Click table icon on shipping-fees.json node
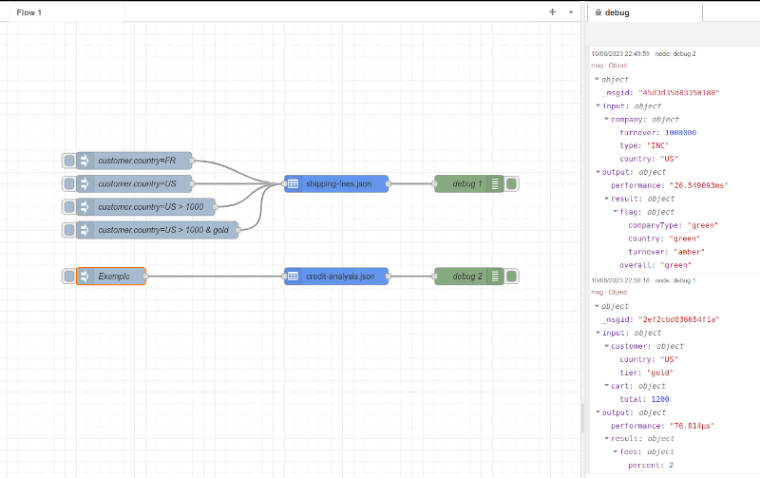Image resolution: width=760 pixels, height=478 pixels. pyautogui.click(x=293, y=183)
